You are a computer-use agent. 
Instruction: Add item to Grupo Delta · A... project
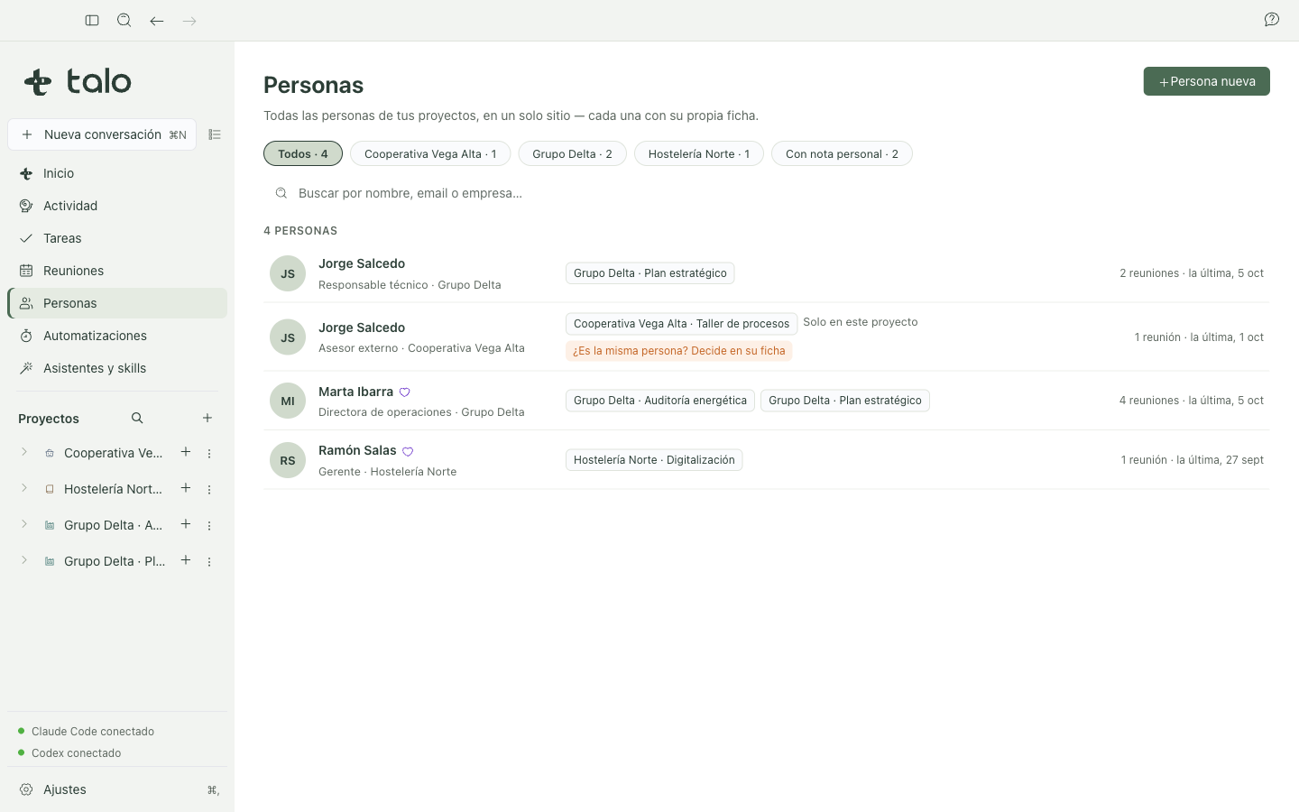point(186,524)
